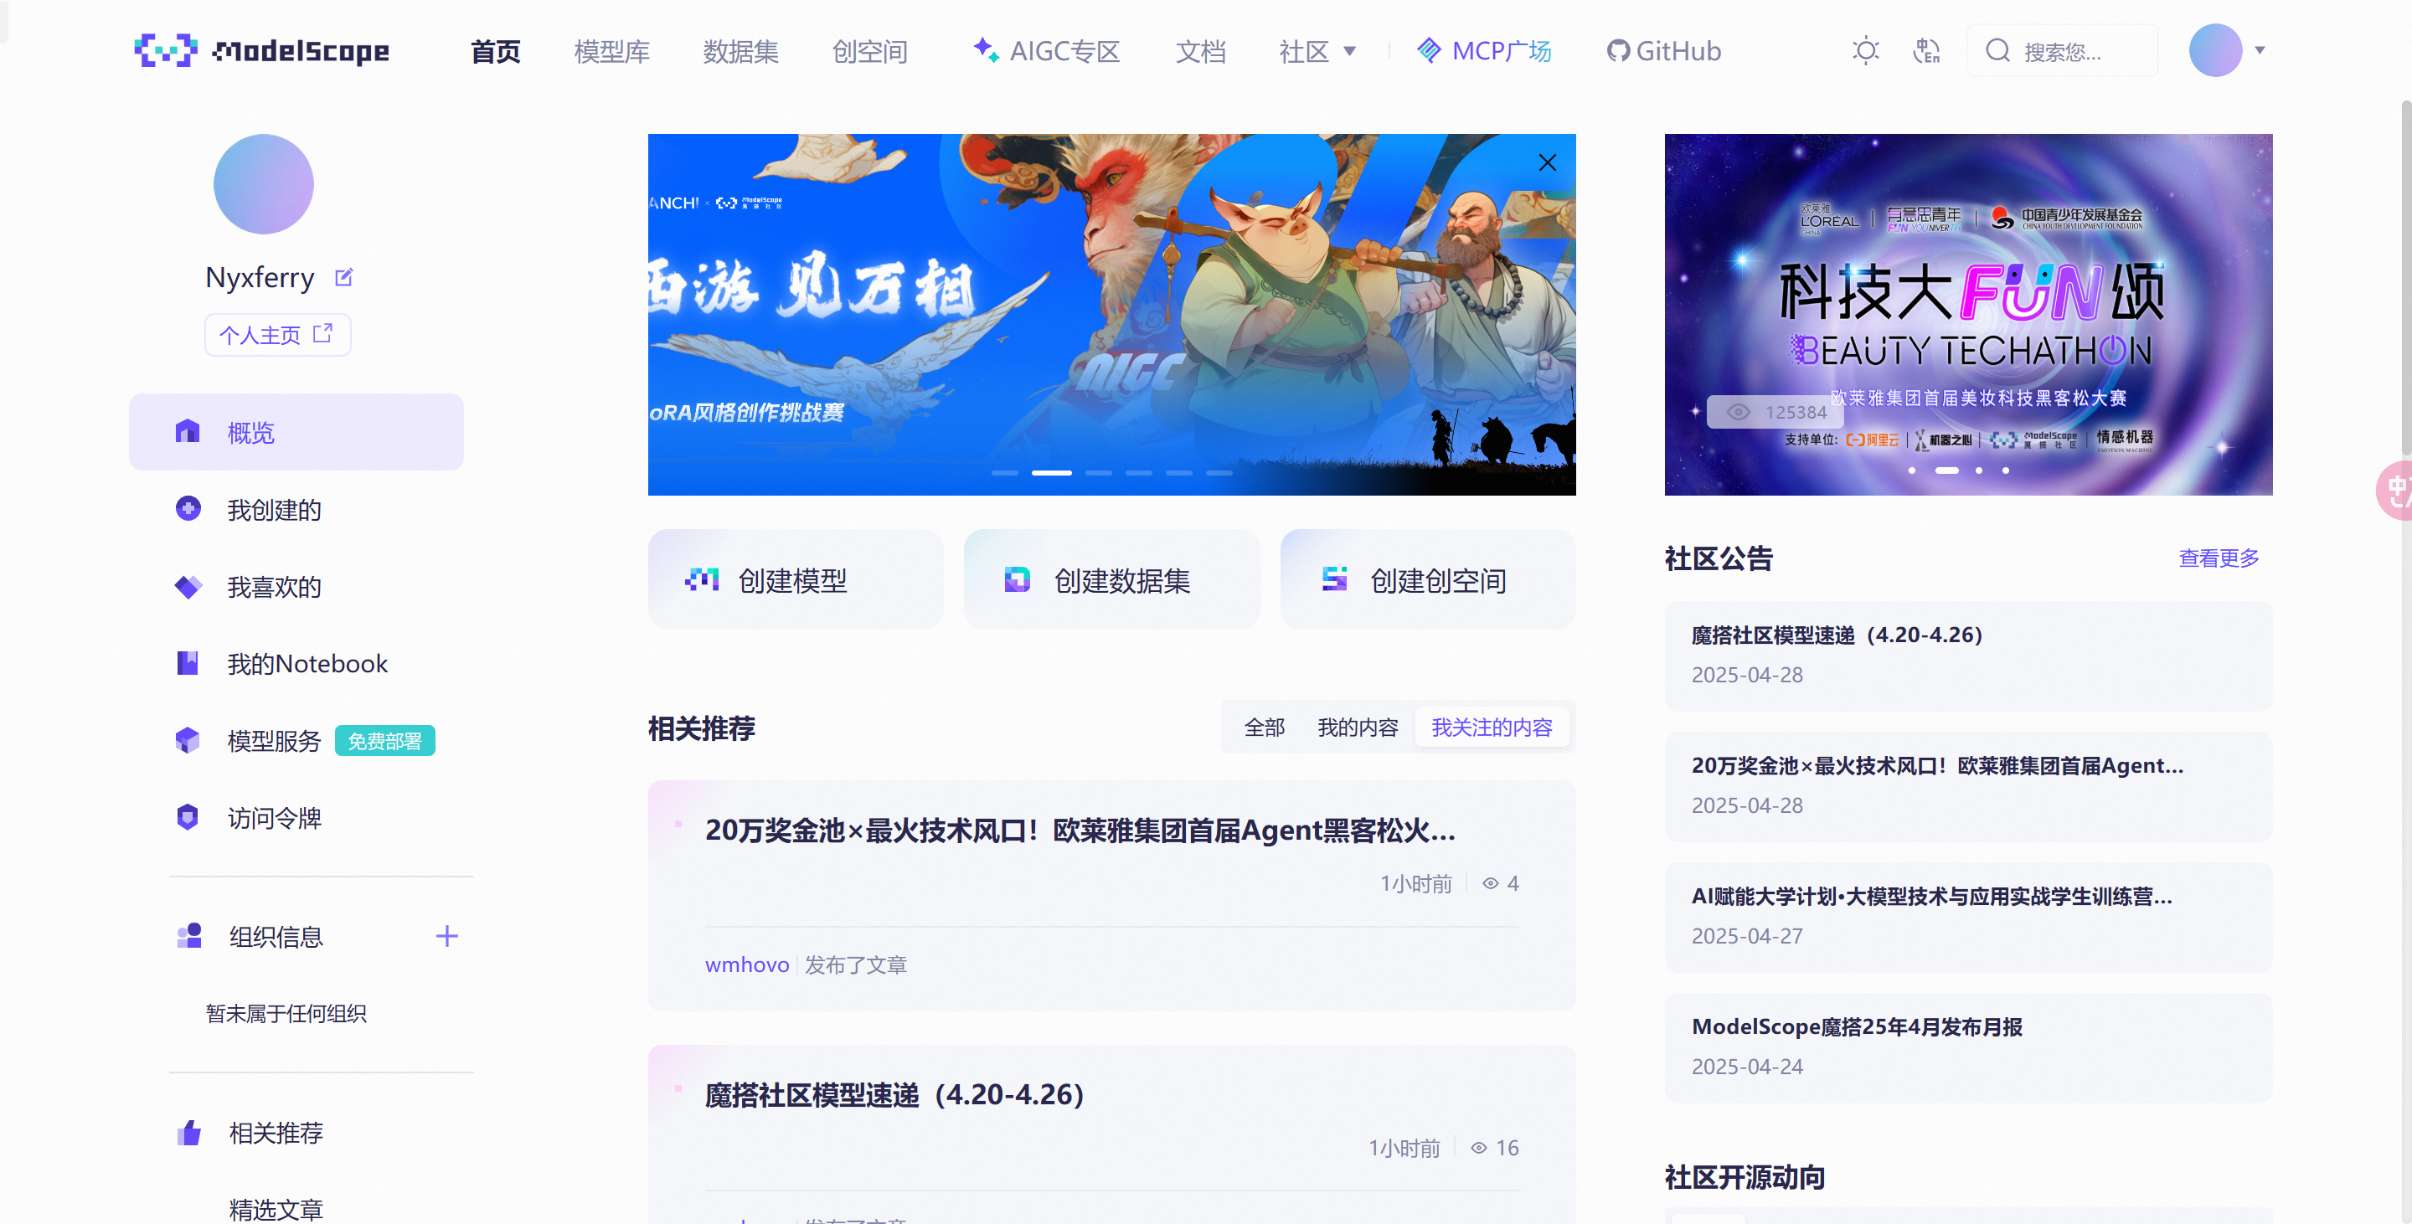Screen dimensions: 2412x1224
Task: Click the GitHub octocat icon
Action: click(1618, 50)
